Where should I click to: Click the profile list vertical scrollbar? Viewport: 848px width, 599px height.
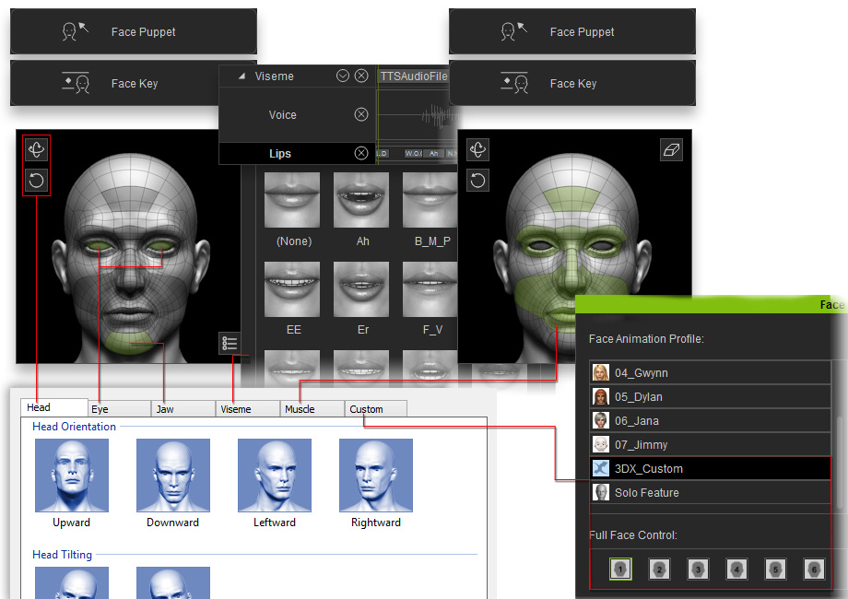(x=840, y=463)
